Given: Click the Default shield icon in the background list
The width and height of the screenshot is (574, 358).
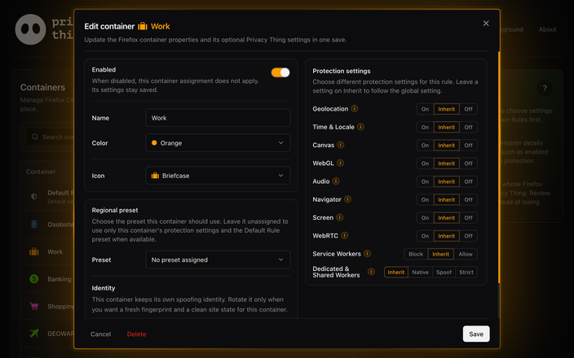Looking at the screenshot, I should click(34, 197).
